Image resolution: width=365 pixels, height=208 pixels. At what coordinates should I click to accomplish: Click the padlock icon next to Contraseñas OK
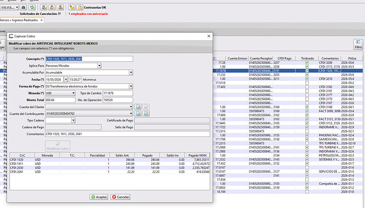pos(79,7)
